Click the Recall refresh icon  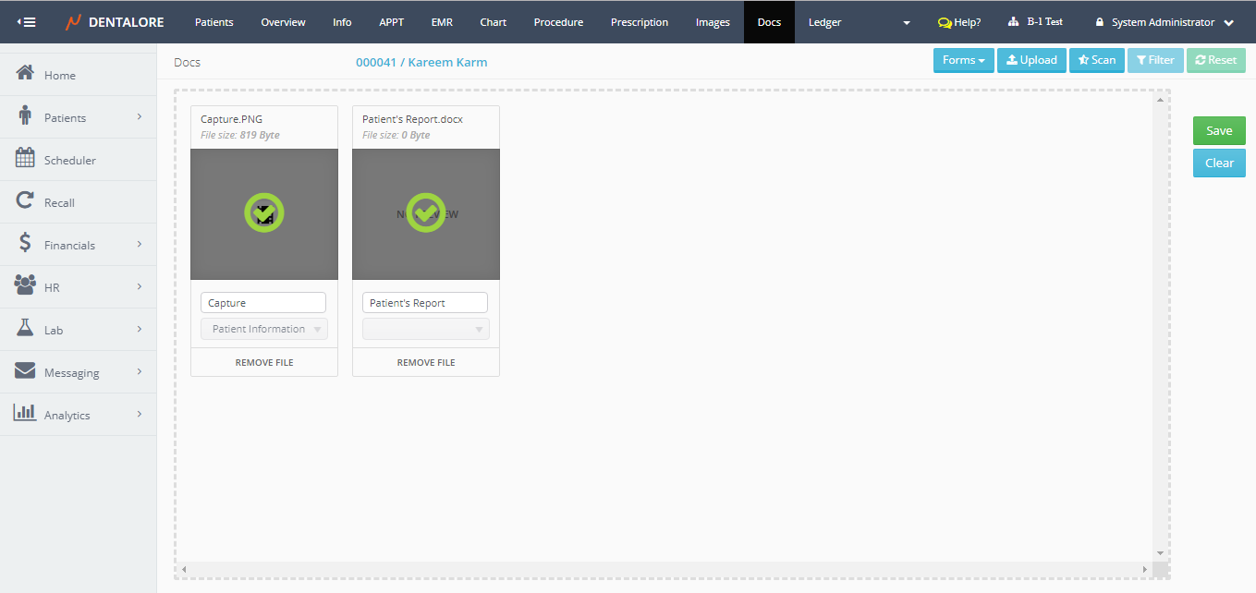click(x=26, y=201)
